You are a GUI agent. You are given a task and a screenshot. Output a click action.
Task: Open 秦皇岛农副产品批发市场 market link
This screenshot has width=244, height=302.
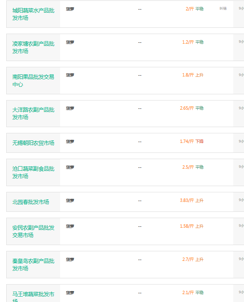point(33,265)
